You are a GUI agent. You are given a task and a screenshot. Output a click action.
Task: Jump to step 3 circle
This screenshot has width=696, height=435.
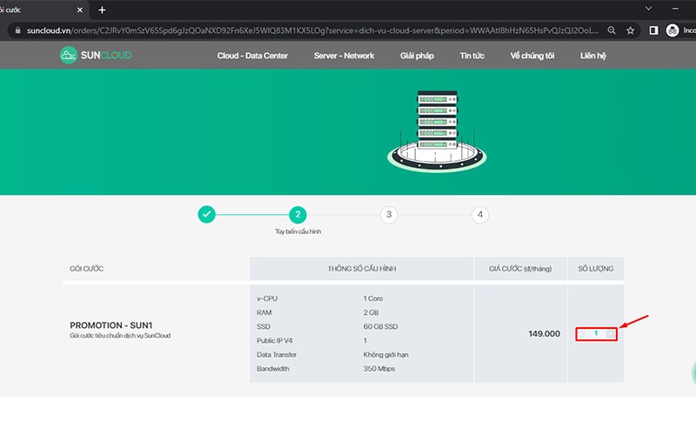389,215
